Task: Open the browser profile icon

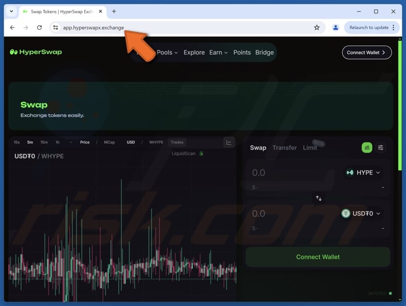Action: (x=336, y=28)
